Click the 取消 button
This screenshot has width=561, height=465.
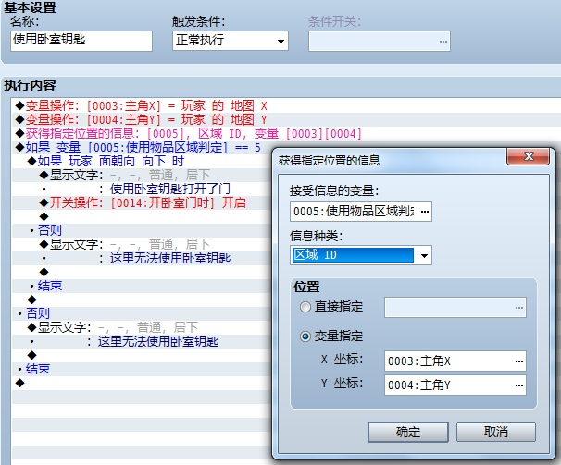[496, 432]
